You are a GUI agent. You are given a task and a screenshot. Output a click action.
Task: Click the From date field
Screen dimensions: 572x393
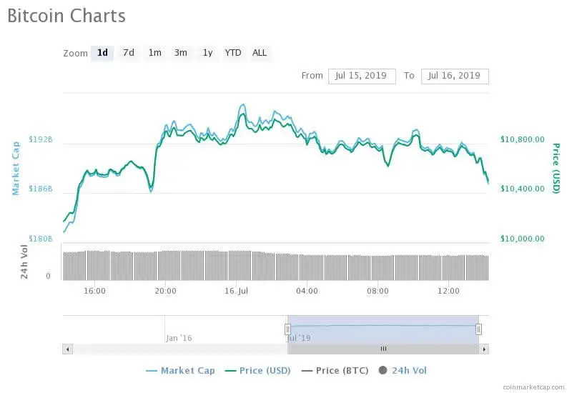362,76
